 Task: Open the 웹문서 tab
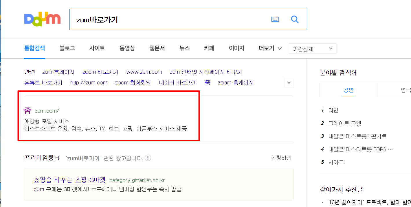[x=157, y=48]
